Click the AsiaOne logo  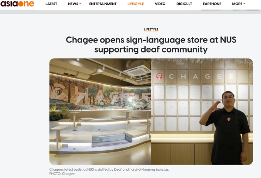pyautogui.click(x=17, y=3)
